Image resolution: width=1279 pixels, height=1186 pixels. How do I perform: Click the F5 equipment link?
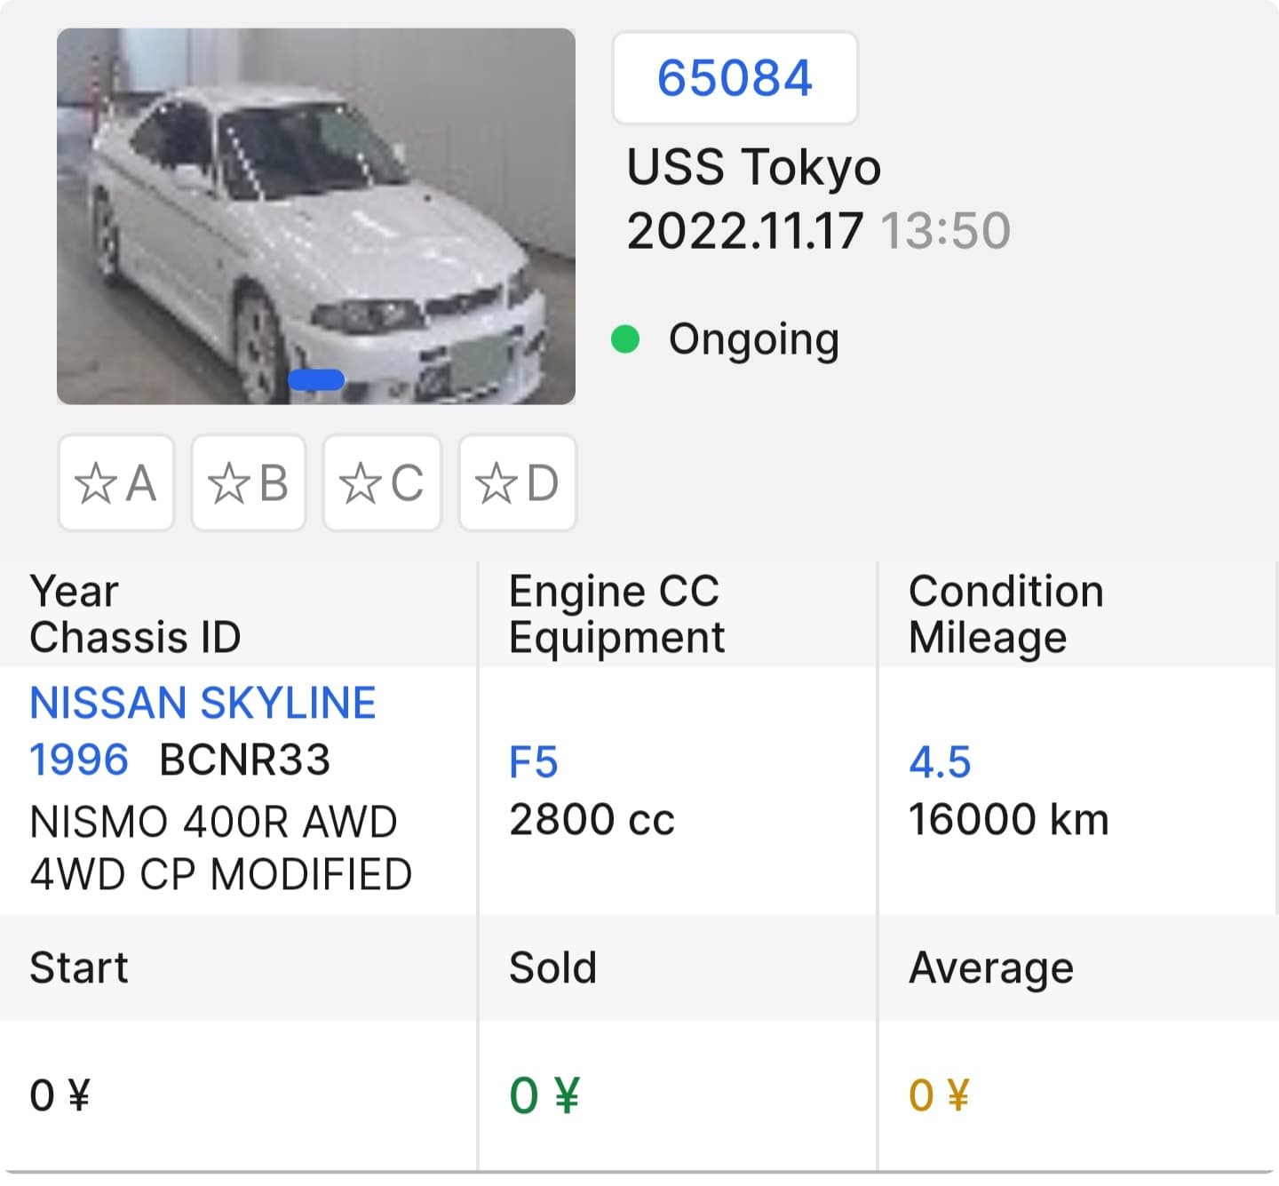click(533, 762)
